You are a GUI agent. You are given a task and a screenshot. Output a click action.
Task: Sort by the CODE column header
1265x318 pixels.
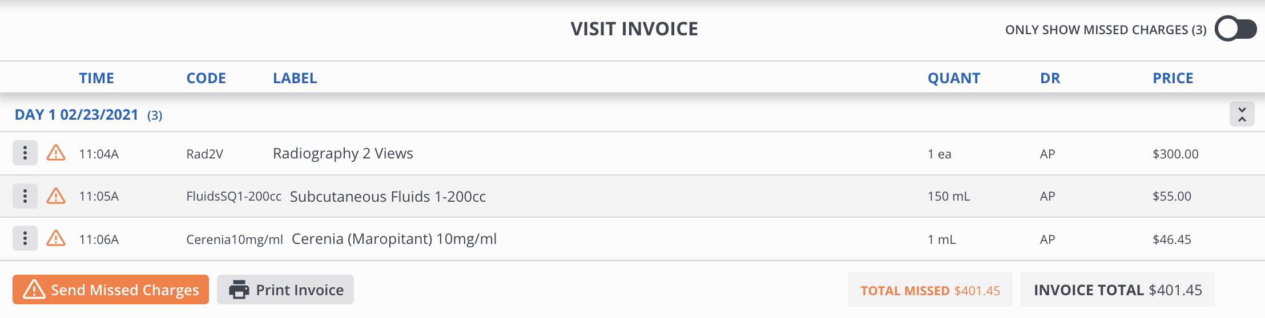pos(206,78)
